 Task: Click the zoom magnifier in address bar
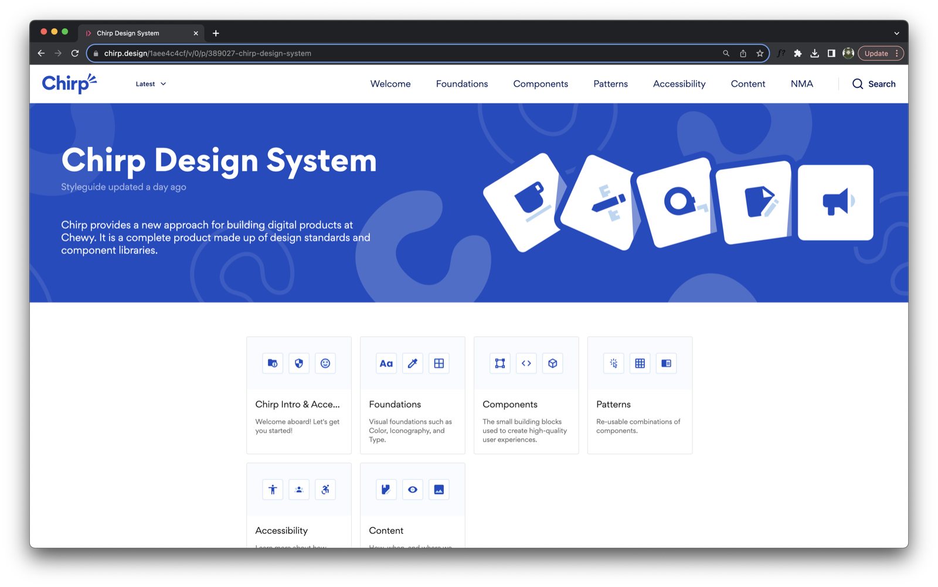(x=726, y=53)
